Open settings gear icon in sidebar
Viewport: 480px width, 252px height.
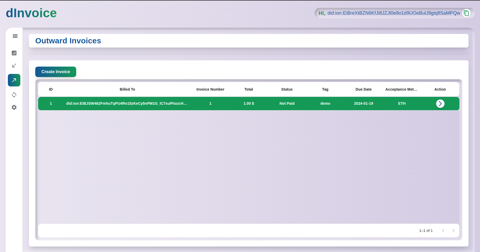[x=14, y=107]
